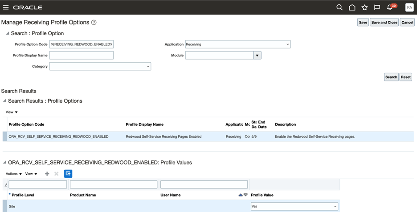
Task: Click the Profile Display Name column header
Action: [x=145, y=124]
